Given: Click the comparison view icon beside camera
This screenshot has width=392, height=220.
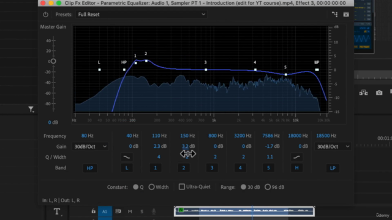Looking at the screenshot, I should coord(363,93).
